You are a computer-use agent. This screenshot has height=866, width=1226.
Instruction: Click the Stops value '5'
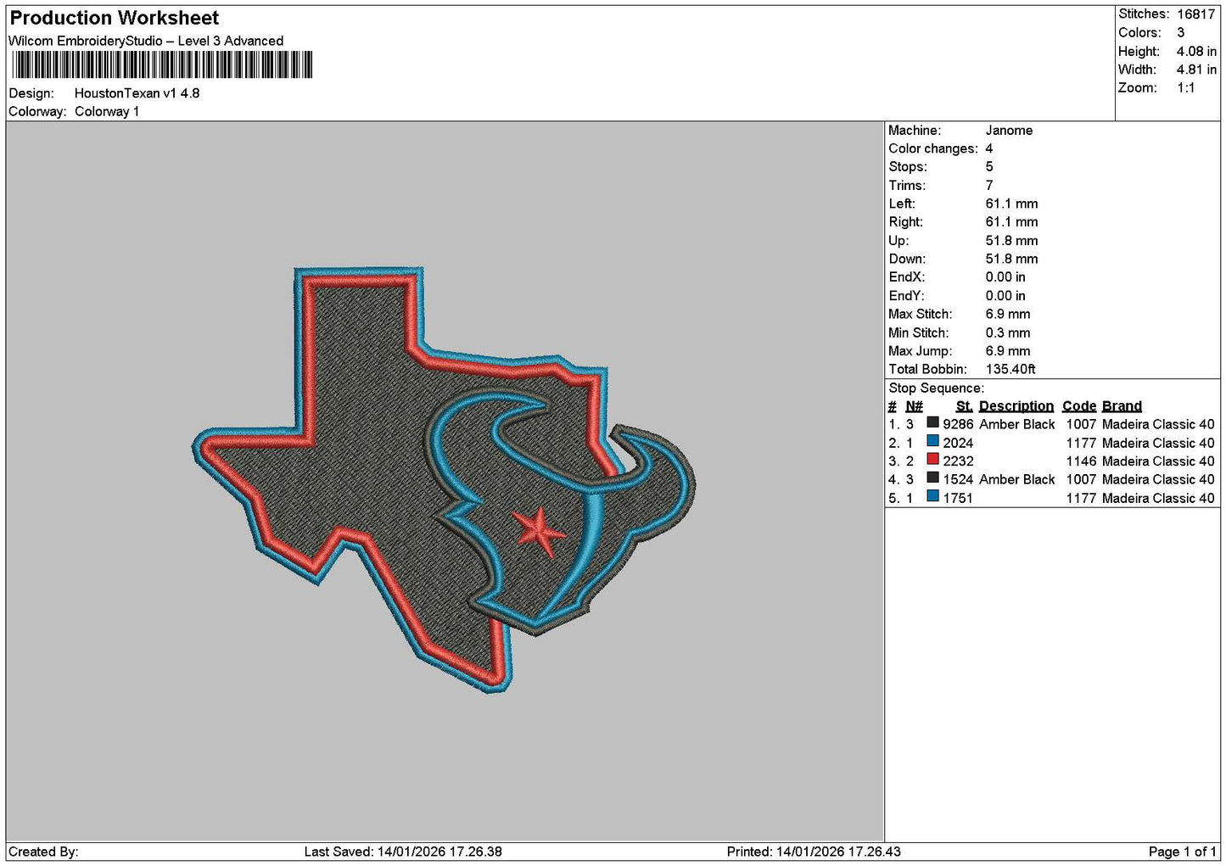tap(989, 167)
